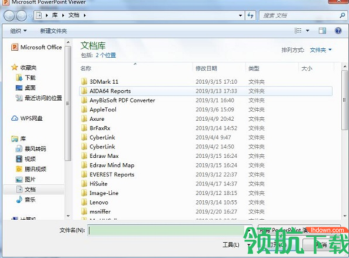Select the AIDA64 Reports folder icon
This screenshot has height=258, width=349.
tap(84, 91)
